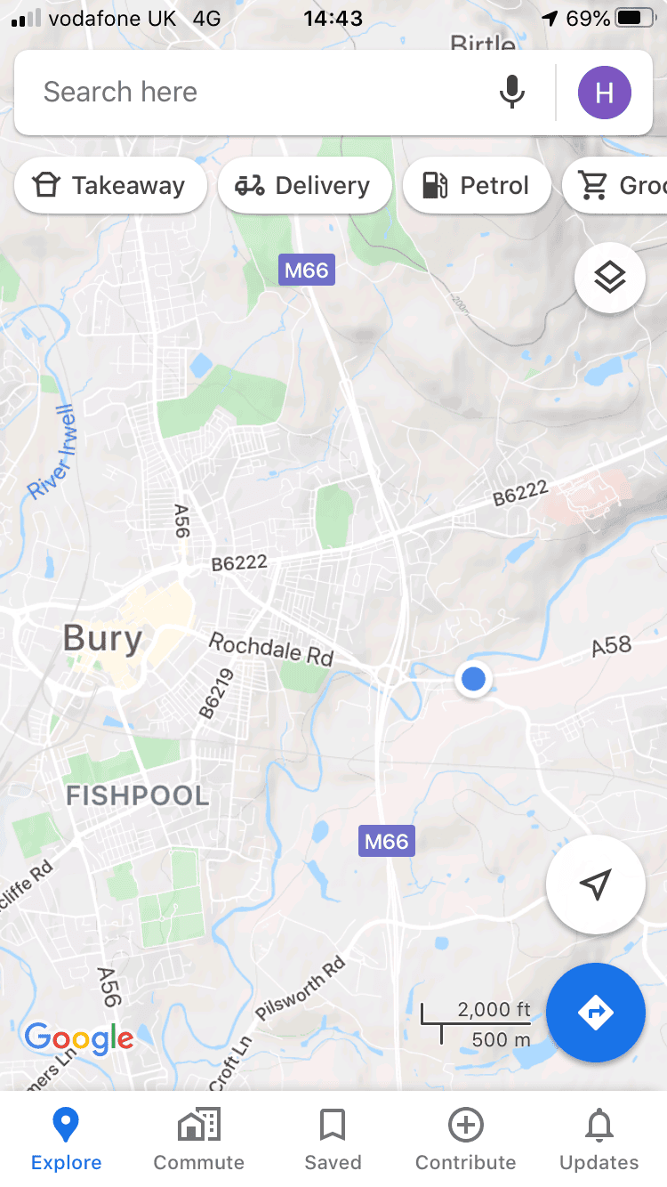Tap the location arrow recenter button
Viewport: 667px width, 1187px height.
click(x=596, y=884)
